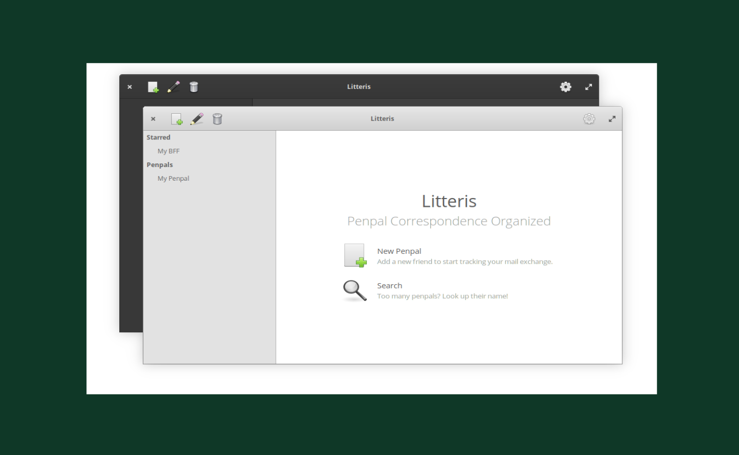Click the dark window's Litteris title text
The height and width of the screenshot is (455, 739).
click(x=359, y=87)
